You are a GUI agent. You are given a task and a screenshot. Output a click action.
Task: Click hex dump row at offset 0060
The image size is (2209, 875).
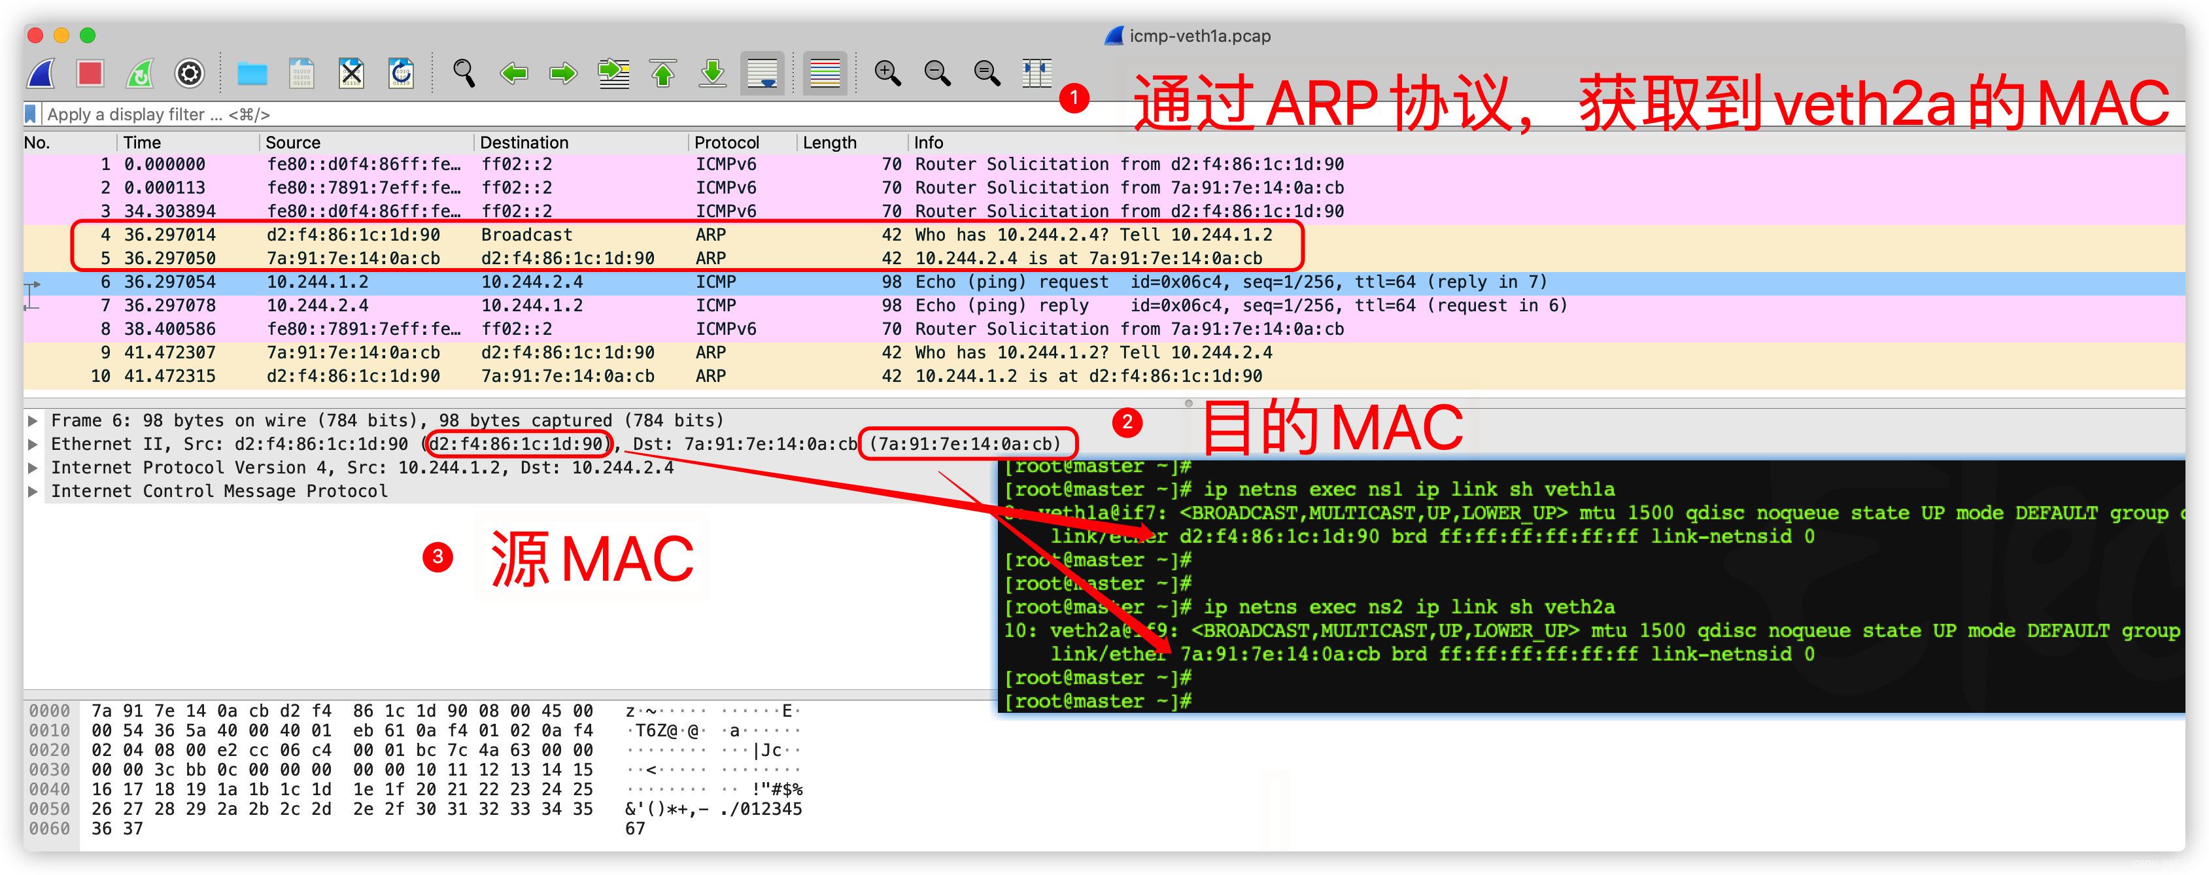pos(336,829)
